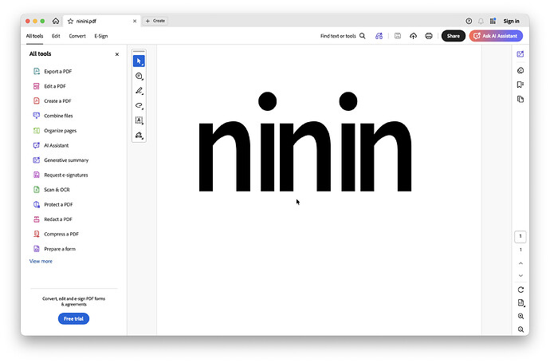Go to the next page arrow
Screen dimensions: 550x363
tap(521, 276)
